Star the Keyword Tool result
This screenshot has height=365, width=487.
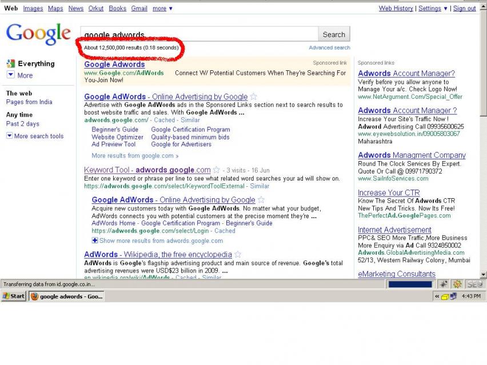pos(217,170)
